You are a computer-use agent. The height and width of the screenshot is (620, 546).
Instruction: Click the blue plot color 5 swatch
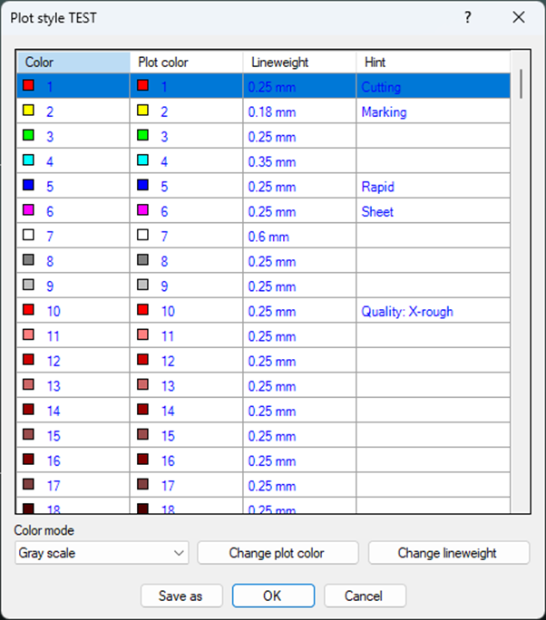coord(142,185)
